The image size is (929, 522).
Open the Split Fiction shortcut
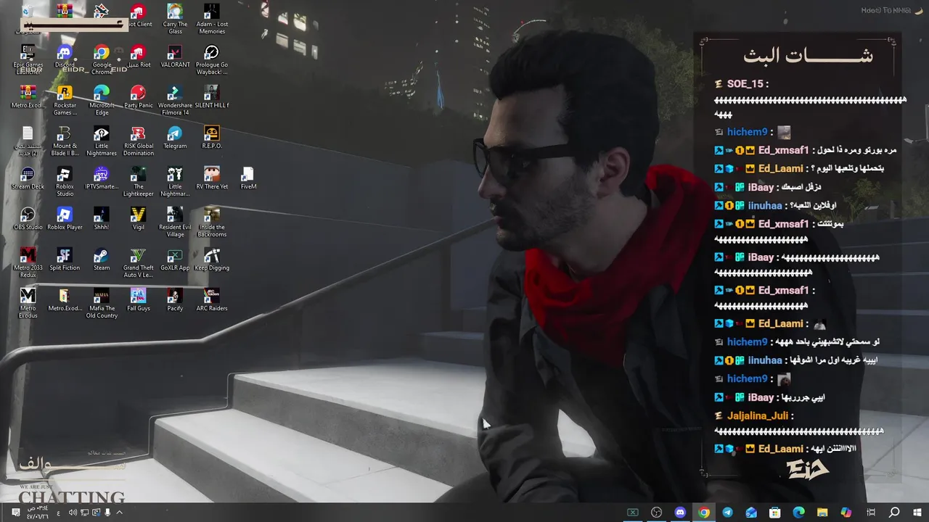coord(65,260)
